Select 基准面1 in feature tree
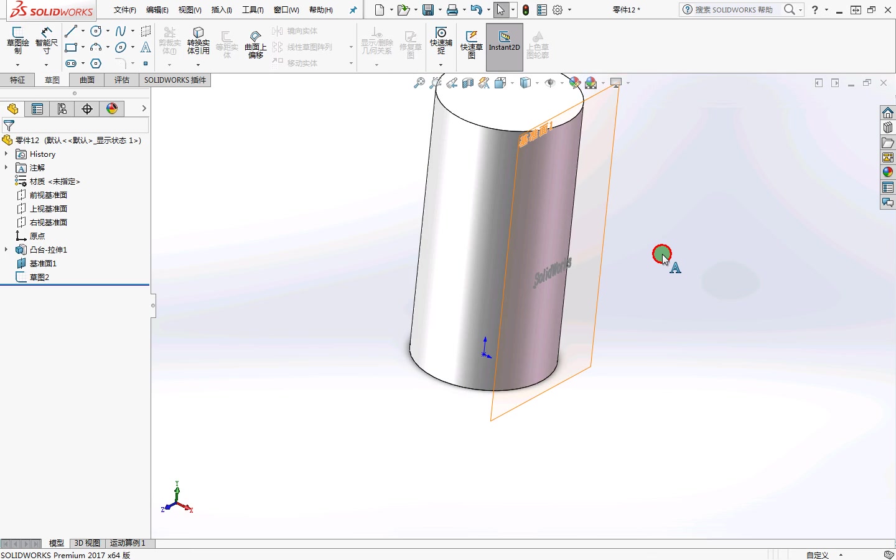 click(43, 263)
